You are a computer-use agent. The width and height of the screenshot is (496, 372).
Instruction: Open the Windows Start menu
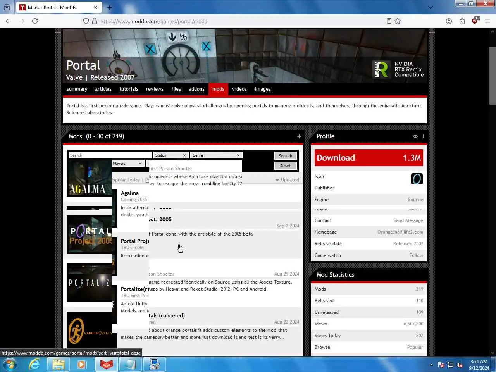(x=10, y=365)
